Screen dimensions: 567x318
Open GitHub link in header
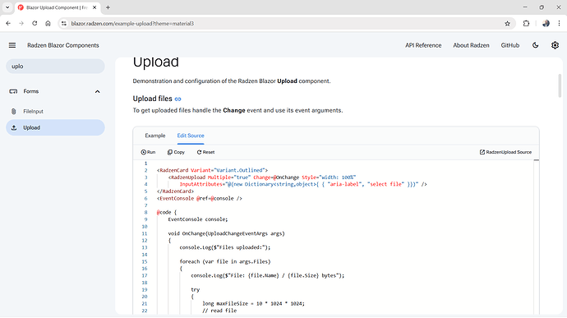(509, 45)
